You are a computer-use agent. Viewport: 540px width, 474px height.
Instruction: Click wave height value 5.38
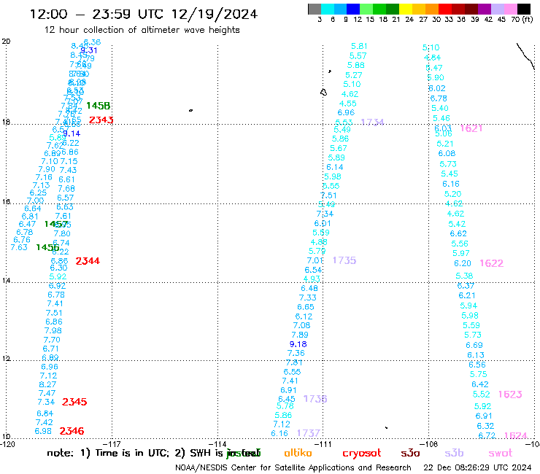coord(464,276)
